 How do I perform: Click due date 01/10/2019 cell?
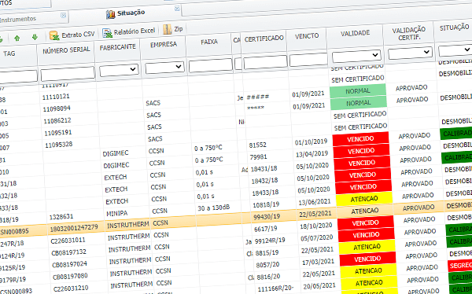click(x=311, y=141)
